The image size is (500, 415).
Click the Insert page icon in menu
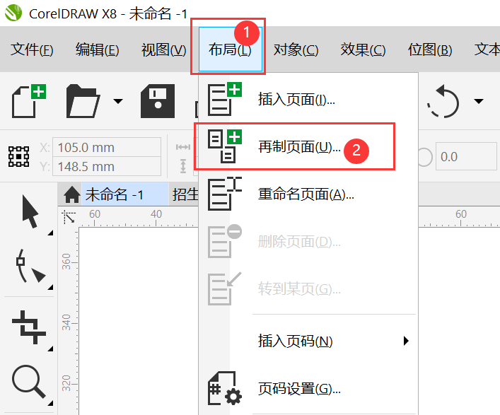point(224,99)
